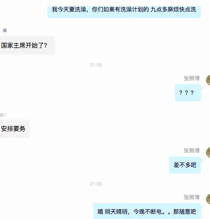Click sender name 张照博 above 差不多吧
This screenshot has width=210, height=219.
[x=192, y=151]
